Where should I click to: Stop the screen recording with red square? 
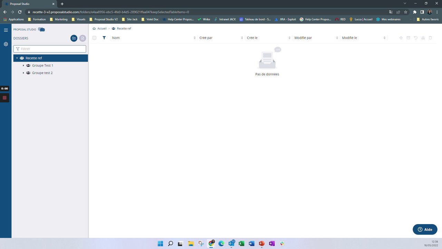click(4, 98)
